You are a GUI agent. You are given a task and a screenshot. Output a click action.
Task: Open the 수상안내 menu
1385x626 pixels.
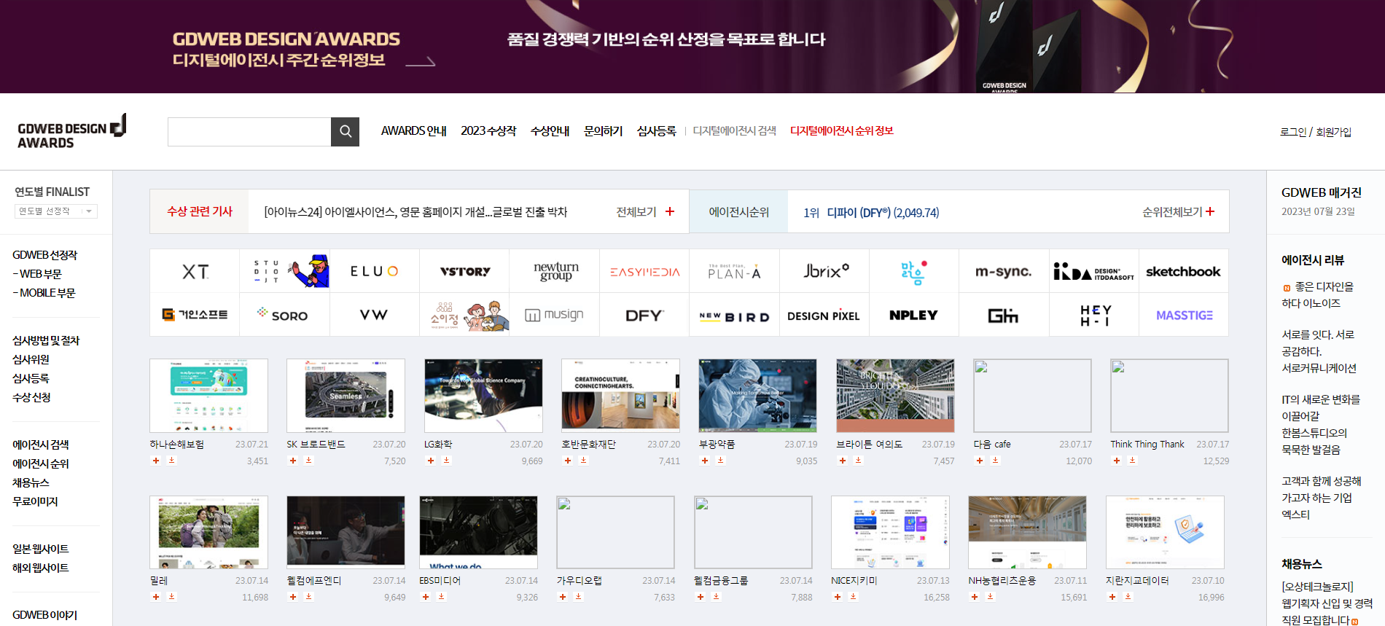(550, 131)
